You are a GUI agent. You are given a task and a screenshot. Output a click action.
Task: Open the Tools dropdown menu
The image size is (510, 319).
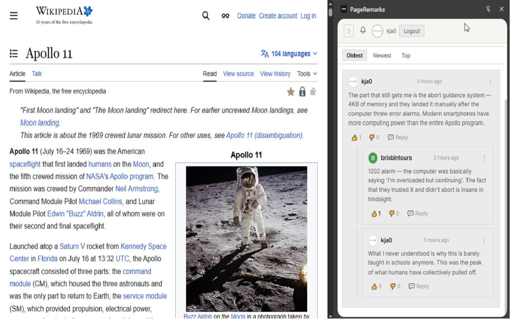point(307,74)
